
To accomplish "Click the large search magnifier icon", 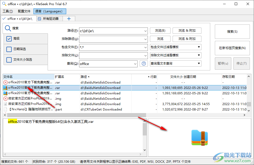I will tap(8, 28).
